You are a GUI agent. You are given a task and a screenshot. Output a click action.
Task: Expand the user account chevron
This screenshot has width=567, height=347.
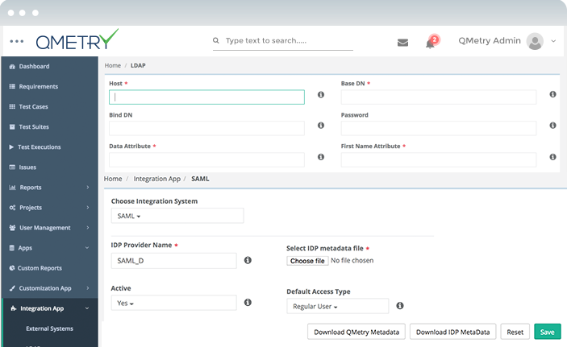(x=553, y=41)
